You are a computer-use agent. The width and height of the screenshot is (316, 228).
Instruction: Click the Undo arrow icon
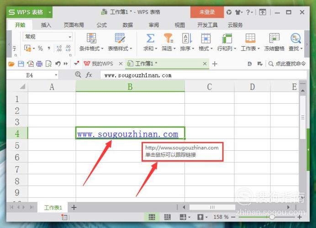[58, 64]
